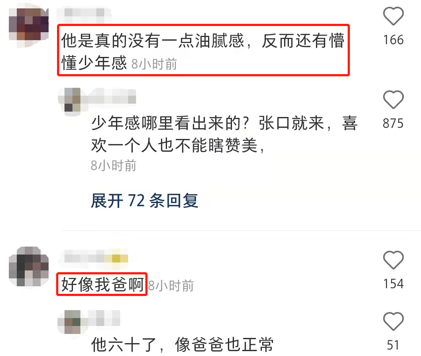Like the comment with 166 likes

393,16
